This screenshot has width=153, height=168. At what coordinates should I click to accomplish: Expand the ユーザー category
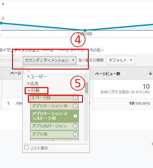click(37, 77)
